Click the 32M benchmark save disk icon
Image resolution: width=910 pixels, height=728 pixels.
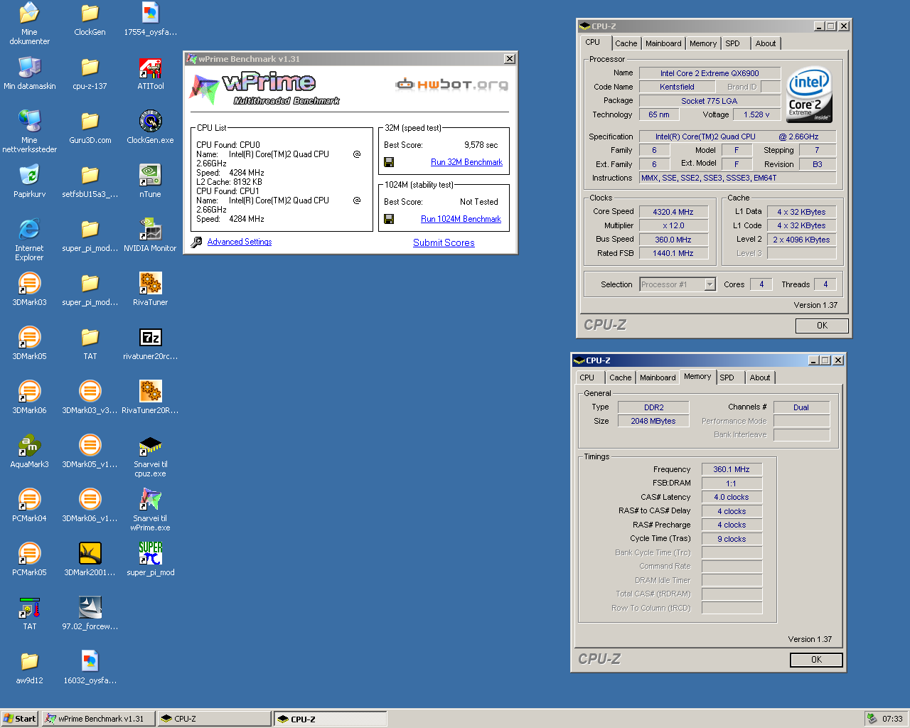click(389, 162)
